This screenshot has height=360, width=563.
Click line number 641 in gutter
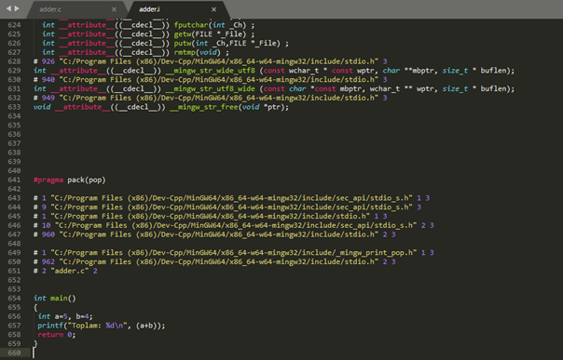click(14, 180)
